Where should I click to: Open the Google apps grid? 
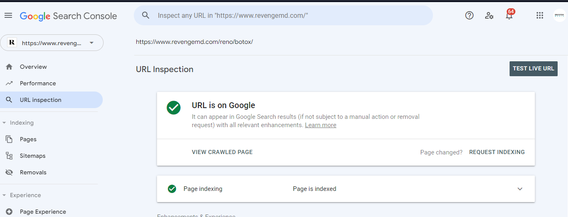pyautogui.click(x=539, y=15)
